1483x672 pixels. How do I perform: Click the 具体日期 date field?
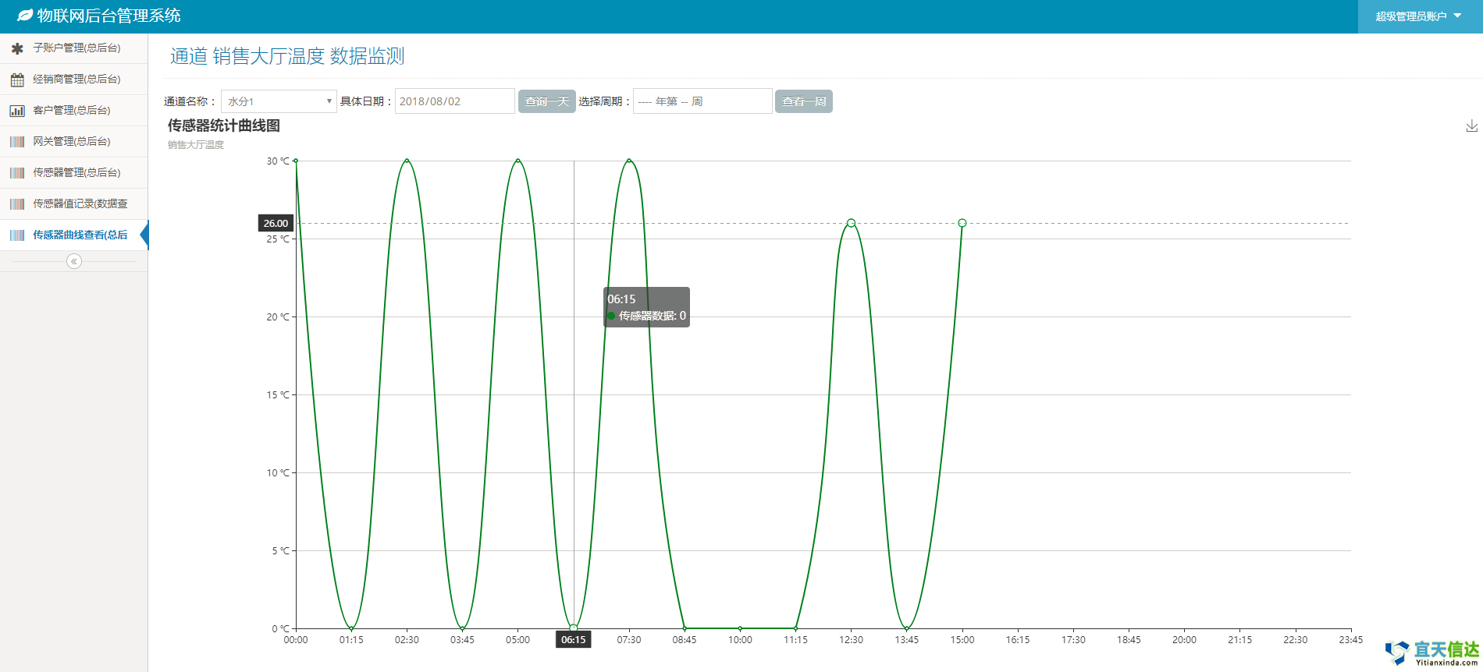click(454, 101)
